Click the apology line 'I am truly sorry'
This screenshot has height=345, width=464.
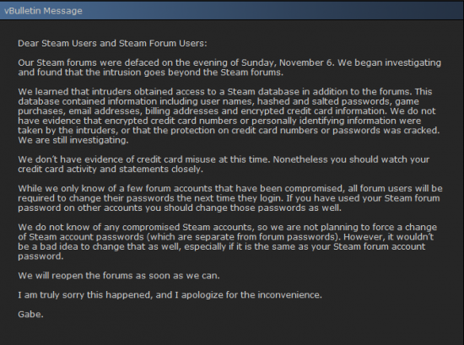point(170,295)
